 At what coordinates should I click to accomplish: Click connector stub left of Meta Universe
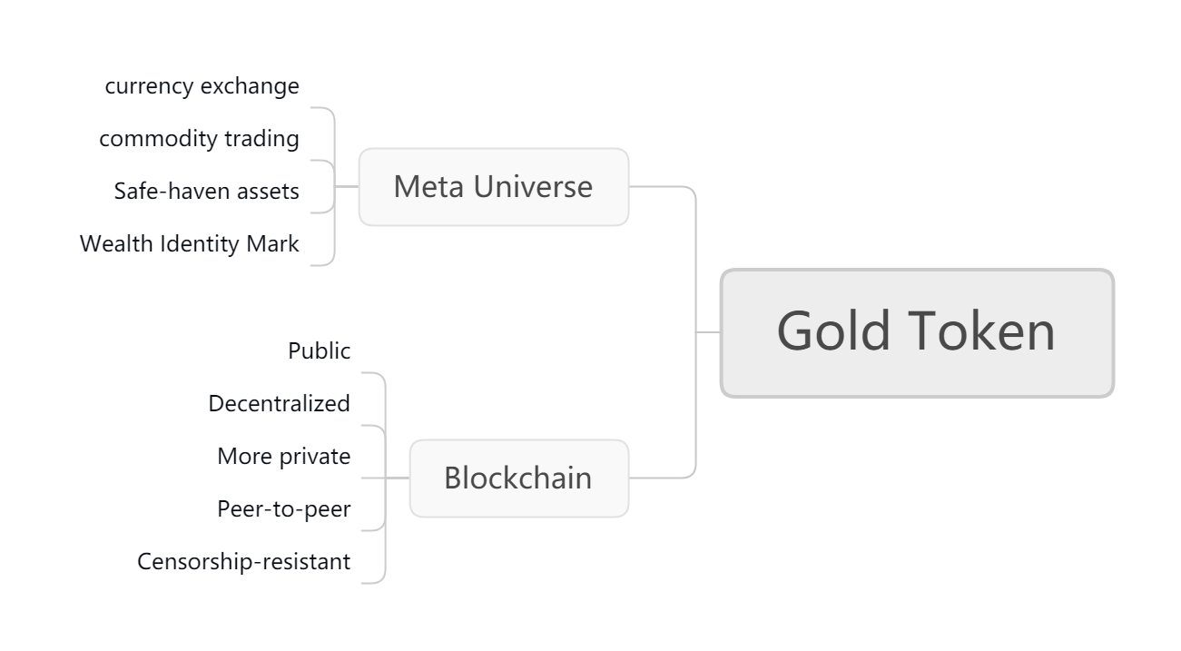pyautogui.click(x=348, y=187)
